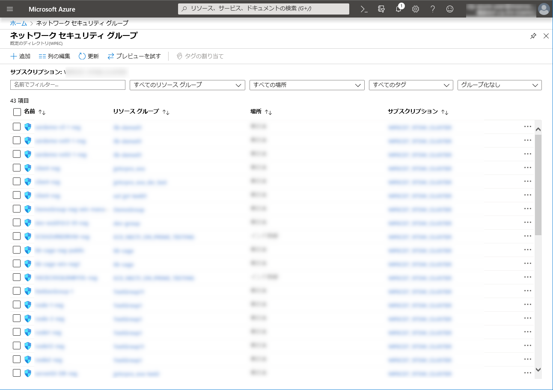Tick the select-all checkbox in header
The width and height of the screenshot is (553, 390).
(x=17, y=112)
